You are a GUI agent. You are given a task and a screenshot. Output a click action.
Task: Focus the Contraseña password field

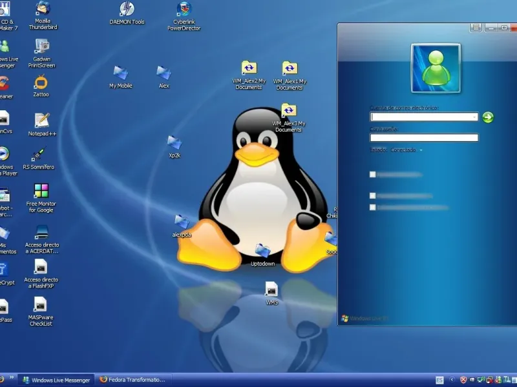pyautogui.click(x=424, y=137)
